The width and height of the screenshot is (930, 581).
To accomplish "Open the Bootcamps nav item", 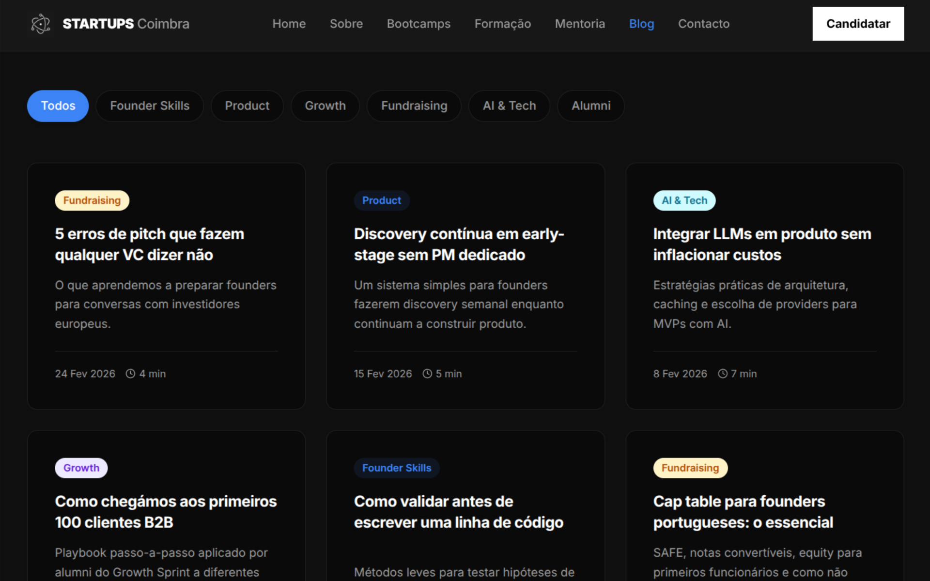I will (418, 24).
